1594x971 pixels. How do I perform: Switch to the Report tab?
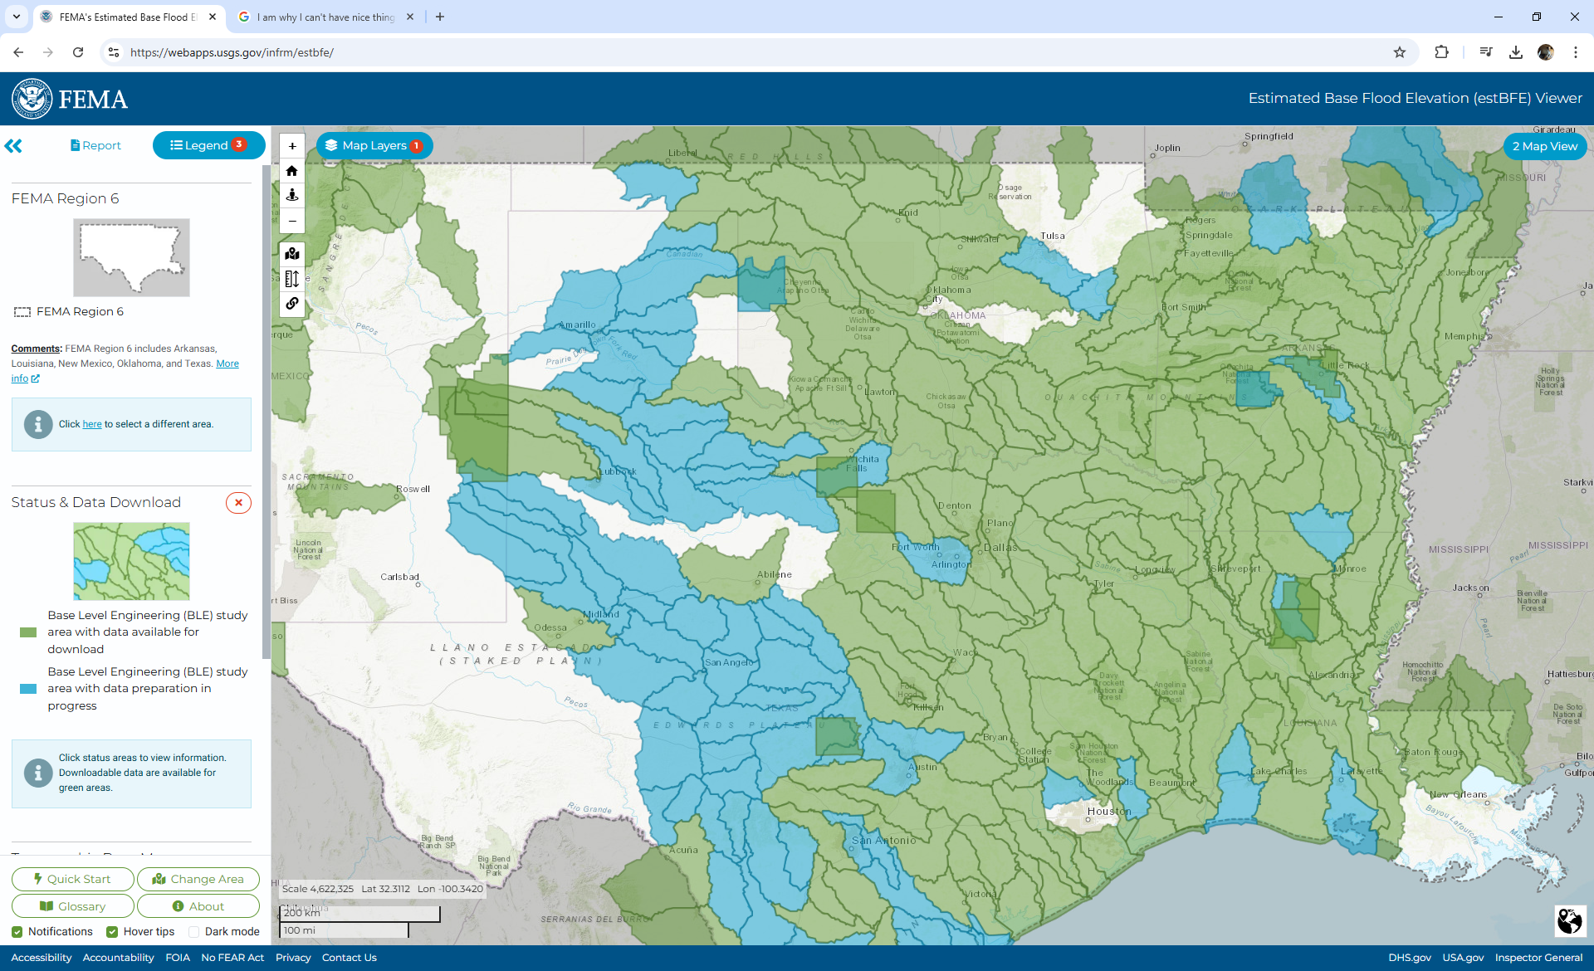[96, 146]
